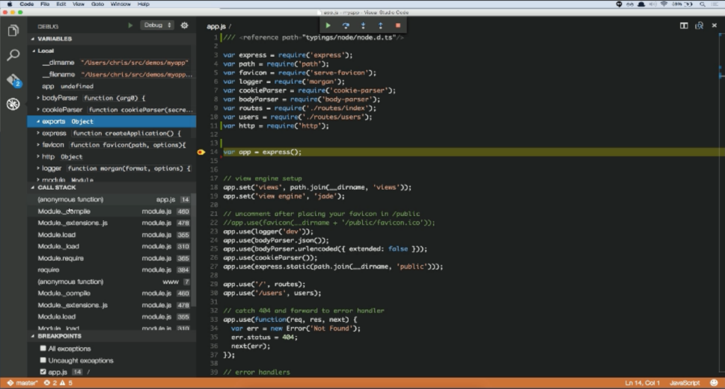Viewport: 725px width, 389px height.
Task: Split the editor with the split icon
Action: pos(684,25)
